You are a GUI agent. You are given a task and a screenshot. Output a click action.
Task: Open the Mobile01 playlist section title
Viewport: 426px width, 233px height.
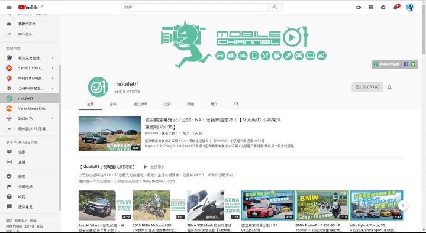106,167
